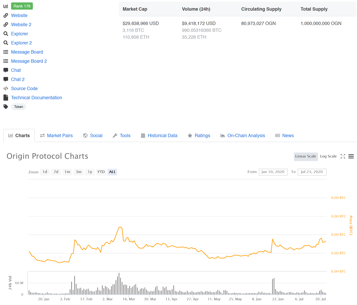Open the Technical Documentation link
This screenshot has height=305, width=357.
37,98
